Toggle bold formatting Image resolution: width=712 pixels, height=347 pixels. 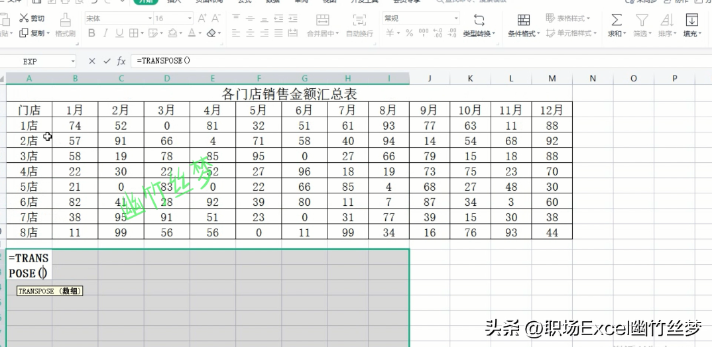tap(91, 33)
